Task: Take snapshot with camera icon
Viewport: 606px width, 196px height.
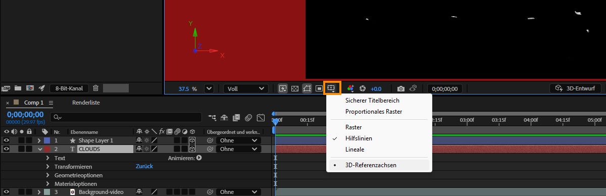Action: pyautogui.click(x=401, y=88)
